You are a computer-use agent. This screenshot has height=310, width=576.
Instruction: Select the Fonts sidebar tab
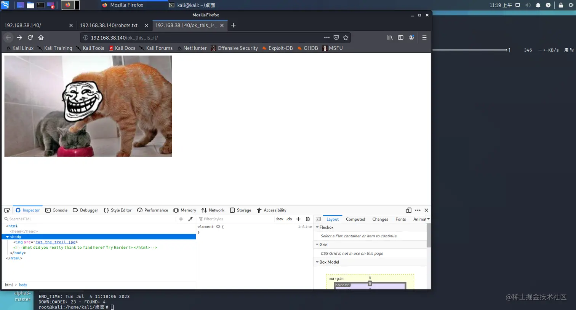[401, 219]
